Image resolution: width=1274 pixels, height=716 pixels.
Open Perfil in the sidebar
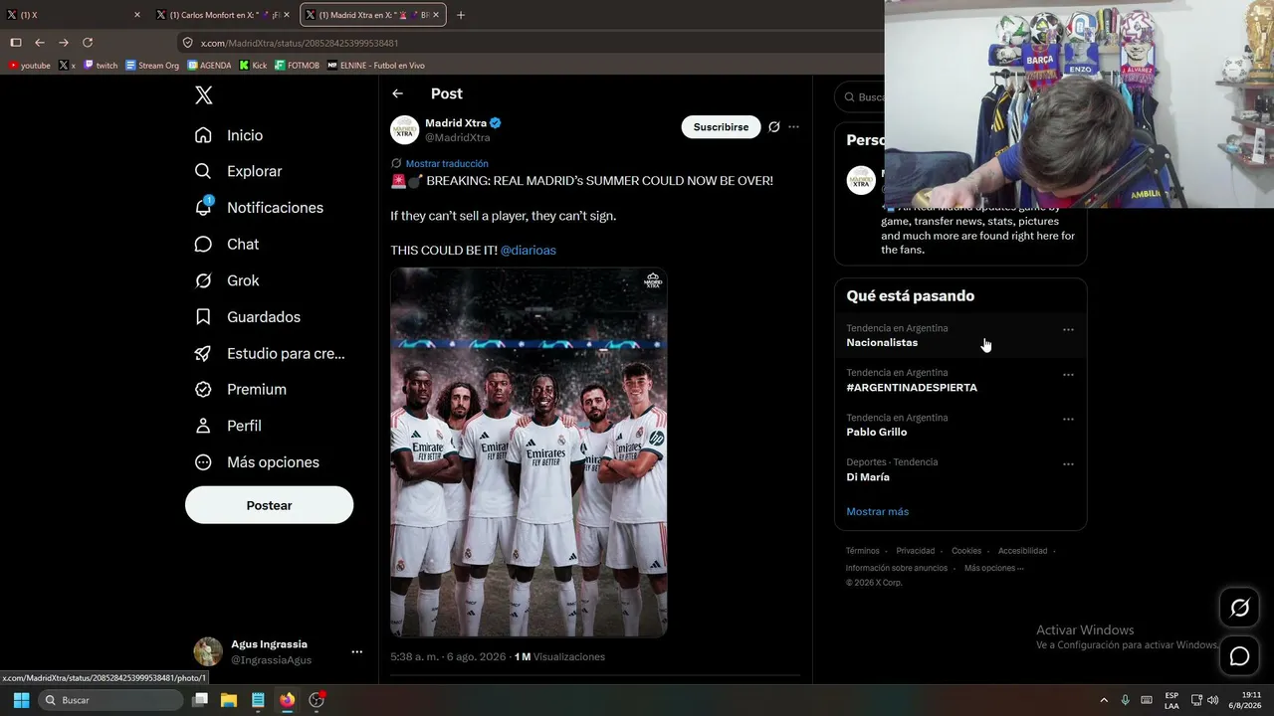pos(228,426)
